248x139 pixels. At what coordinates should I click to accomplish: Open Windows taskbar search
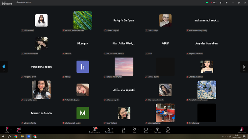tap(9, 136)
